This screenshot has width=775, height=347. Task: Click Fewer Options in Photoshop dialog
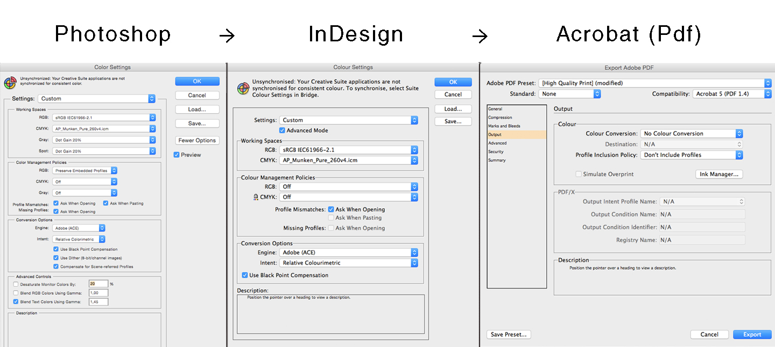pyautogui.click(x=197, y=140)
